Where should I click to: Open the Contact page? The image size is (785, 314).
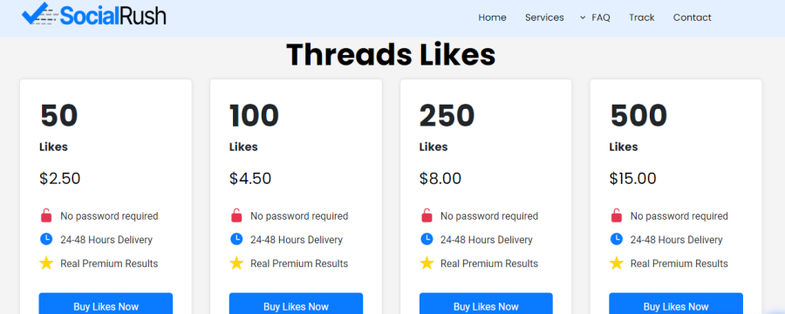click(x=692, y=17)
